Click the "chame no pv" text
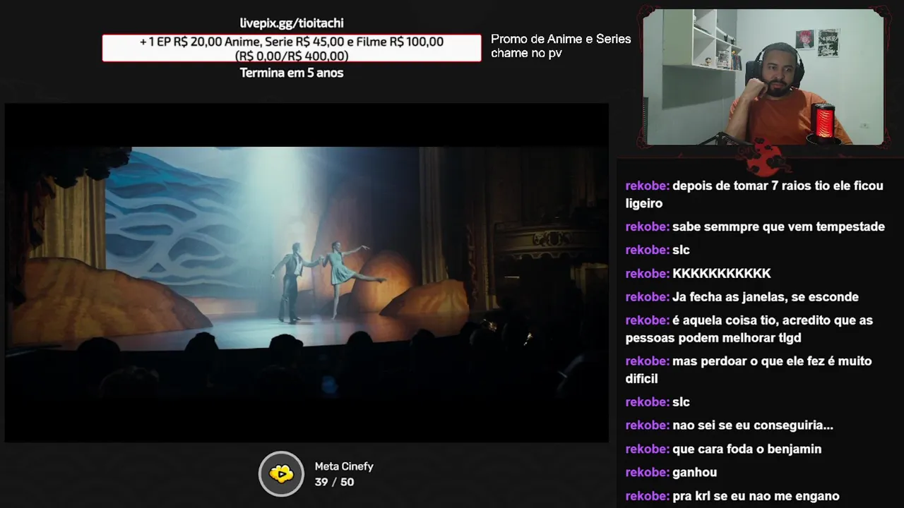Image resolution: width=904 pixels, height=508 pixels. [x=526, y=53]
